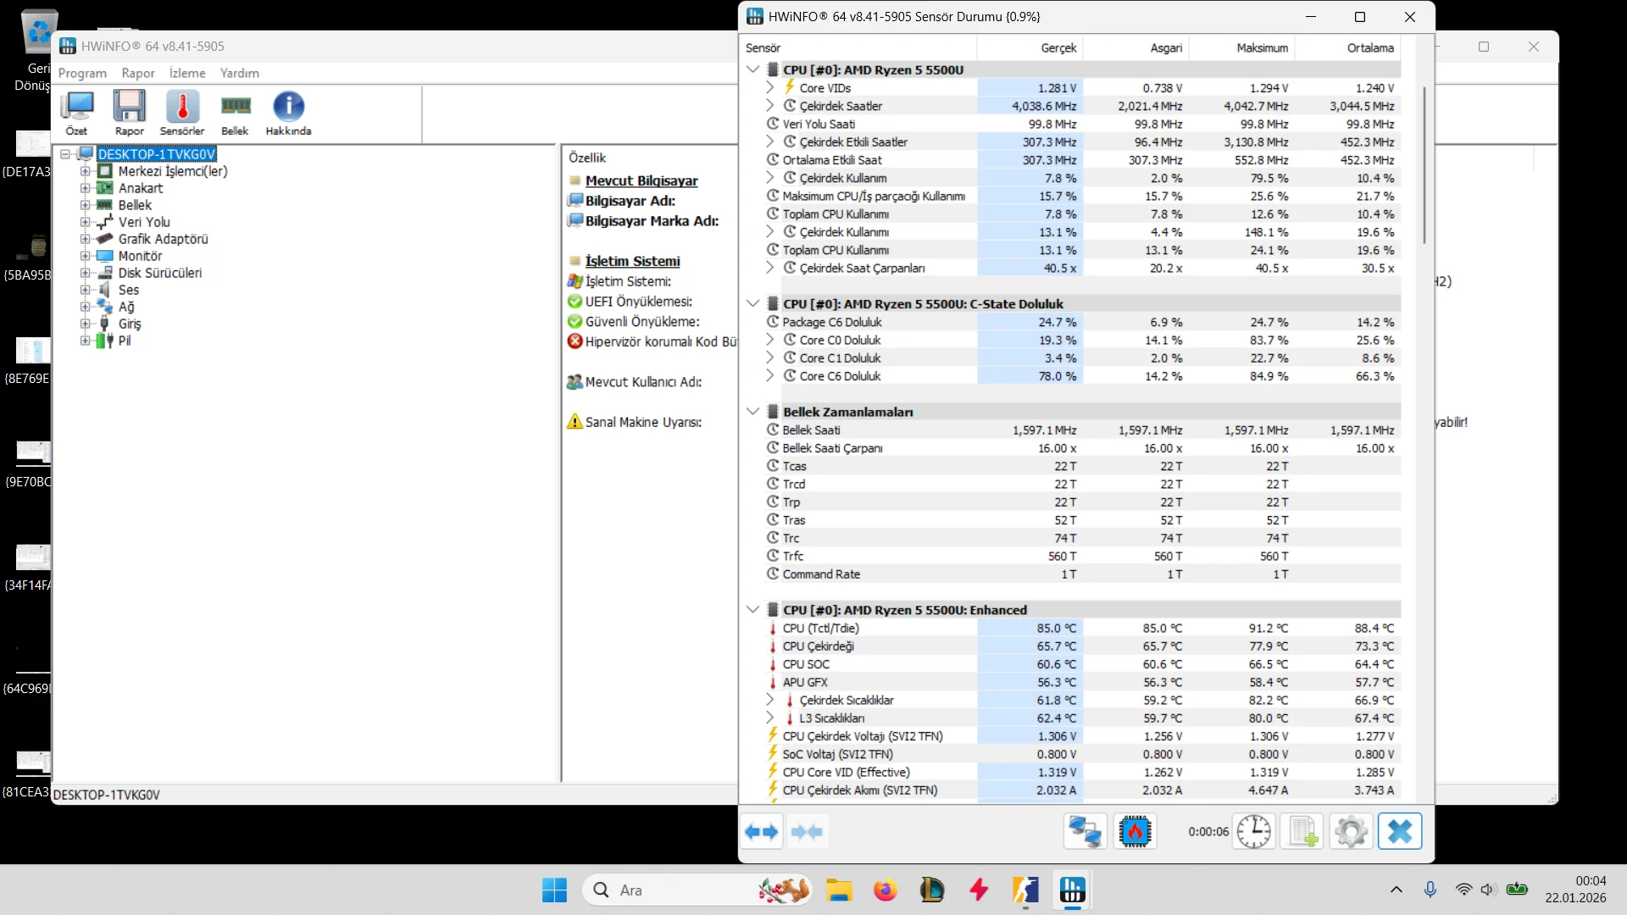Collapse the C-State Doluluk CPU group
Screen dimensions: 1627x915
coord(752,303)
